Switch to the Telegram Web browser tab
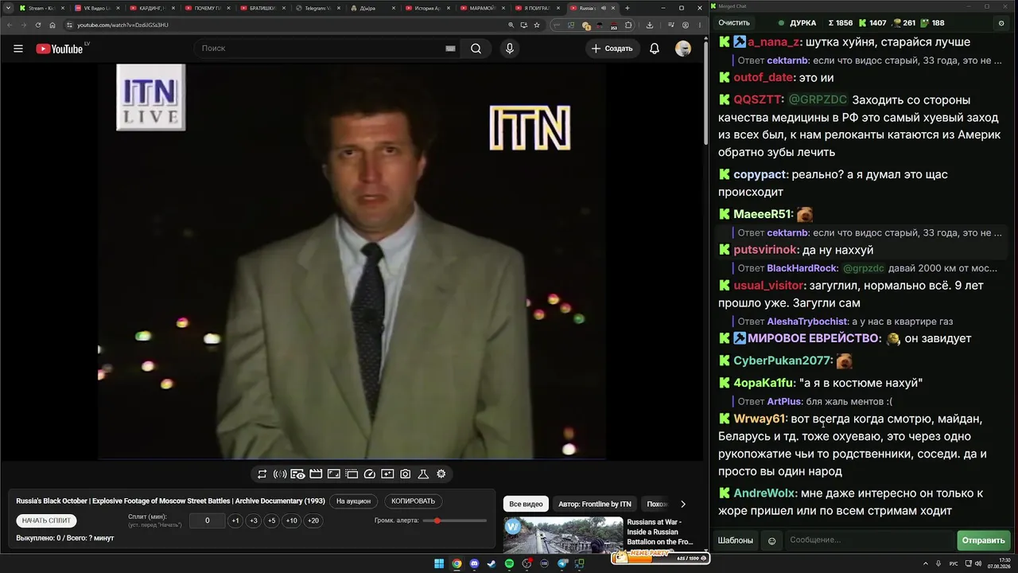The height and width of the screenshot is (573, 1018). coord(319,8)
